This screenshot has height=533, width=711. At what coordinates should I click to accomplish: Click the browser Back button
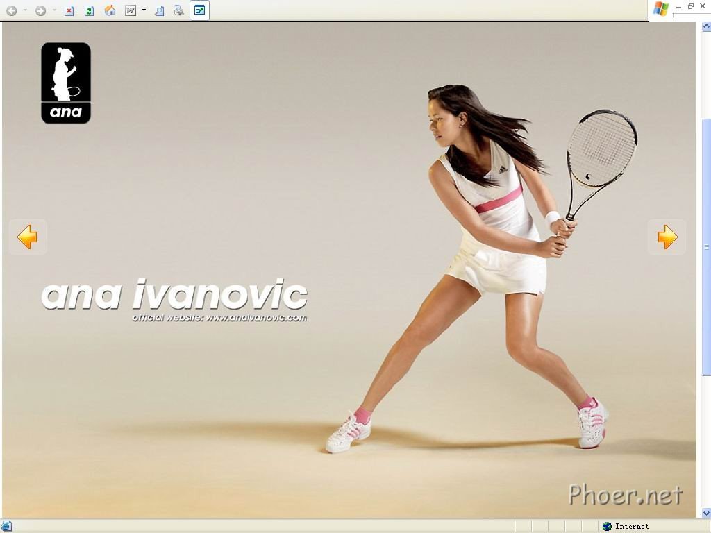pyautogui.click(x=11, y=10)
